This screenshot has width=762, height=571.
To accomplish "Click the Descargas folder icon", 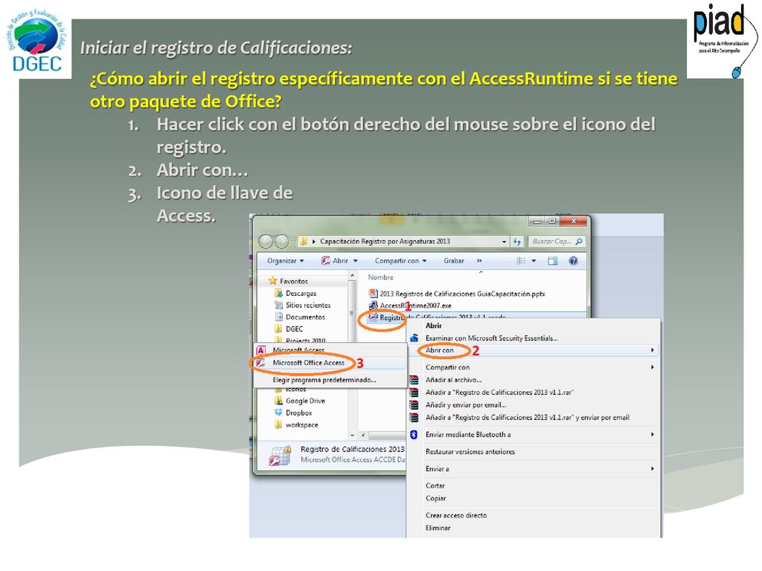I will coord(278,293).
